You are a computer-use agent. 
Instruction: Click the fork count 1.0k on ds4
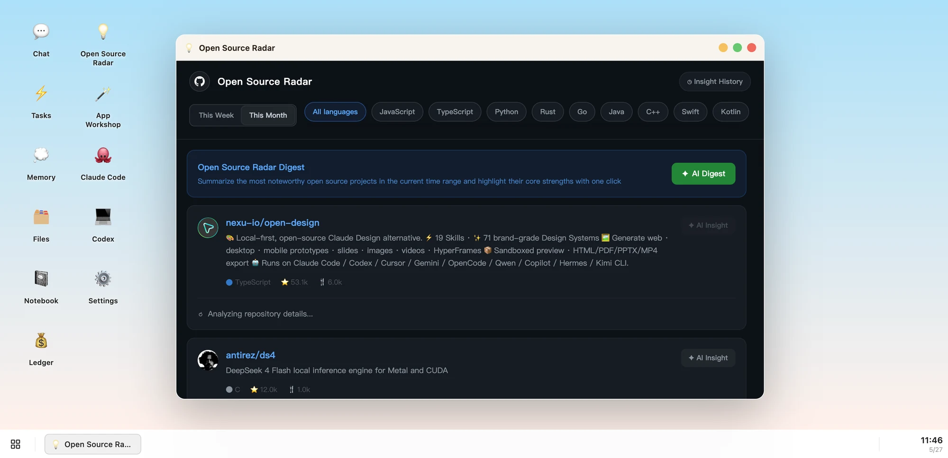(300, 389)
